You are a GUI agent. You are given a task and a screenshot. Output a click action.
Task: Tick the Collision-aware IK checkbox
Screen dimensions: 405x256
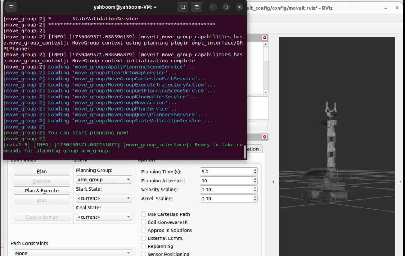144,222
